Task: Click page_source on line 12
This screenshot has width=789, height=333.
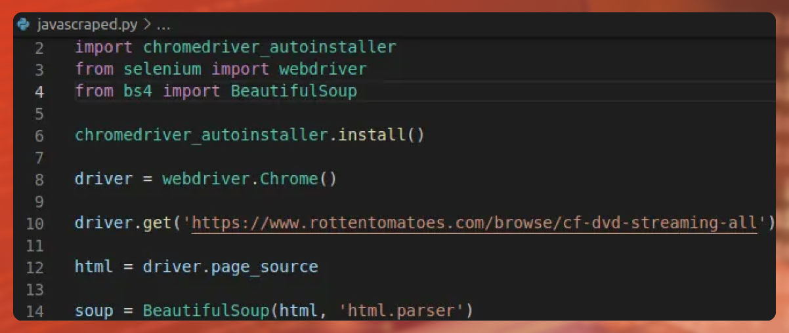Action: [265, 267]
